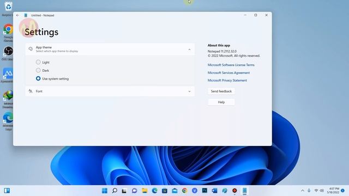Open Microsoft Privacy Statement link

227,80
